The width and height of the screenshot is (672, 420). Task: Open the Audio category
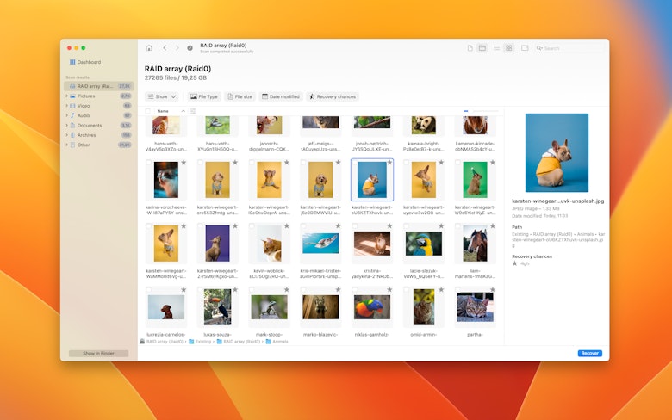click(98, 115)
